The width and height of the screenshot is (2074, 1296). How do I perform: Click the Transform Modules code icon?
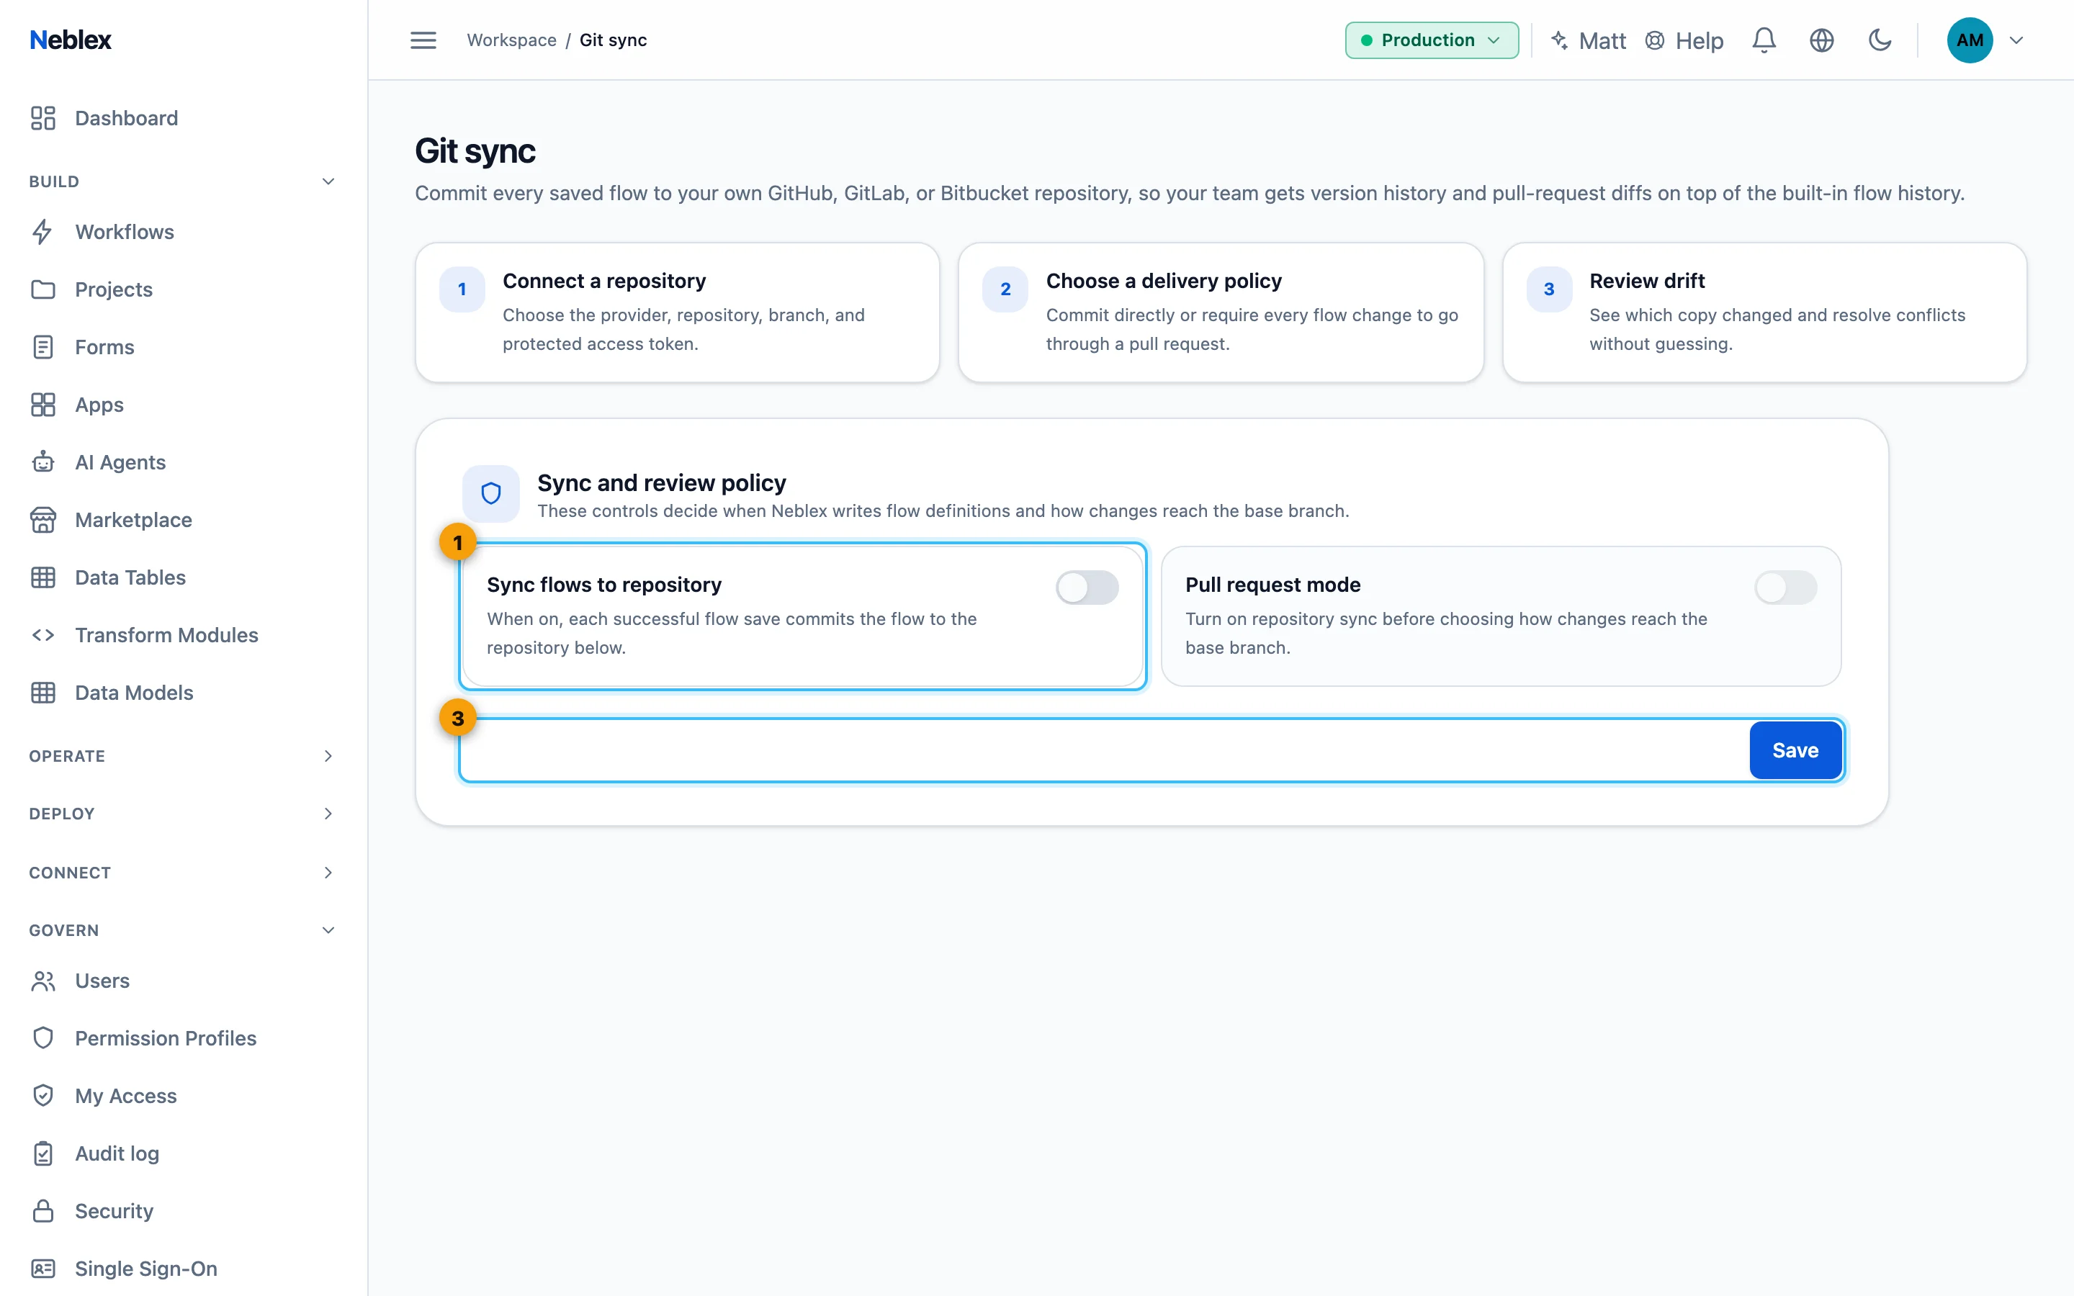click(43, 635)
